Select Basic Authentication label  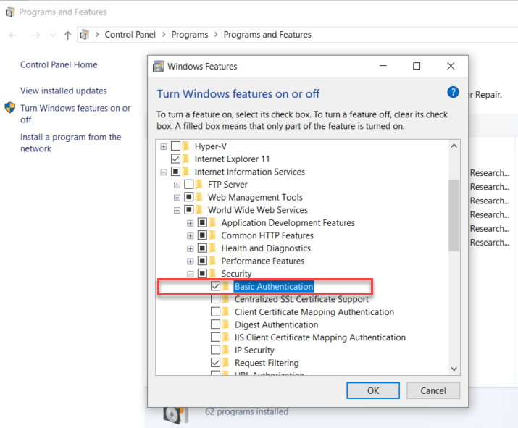pyautogui.click(x=274, y=286)
